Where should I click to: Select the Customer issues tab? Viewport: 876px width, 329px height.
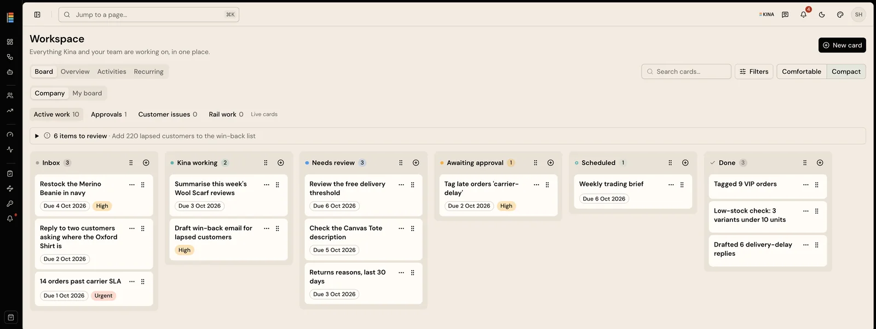point(168,114)
